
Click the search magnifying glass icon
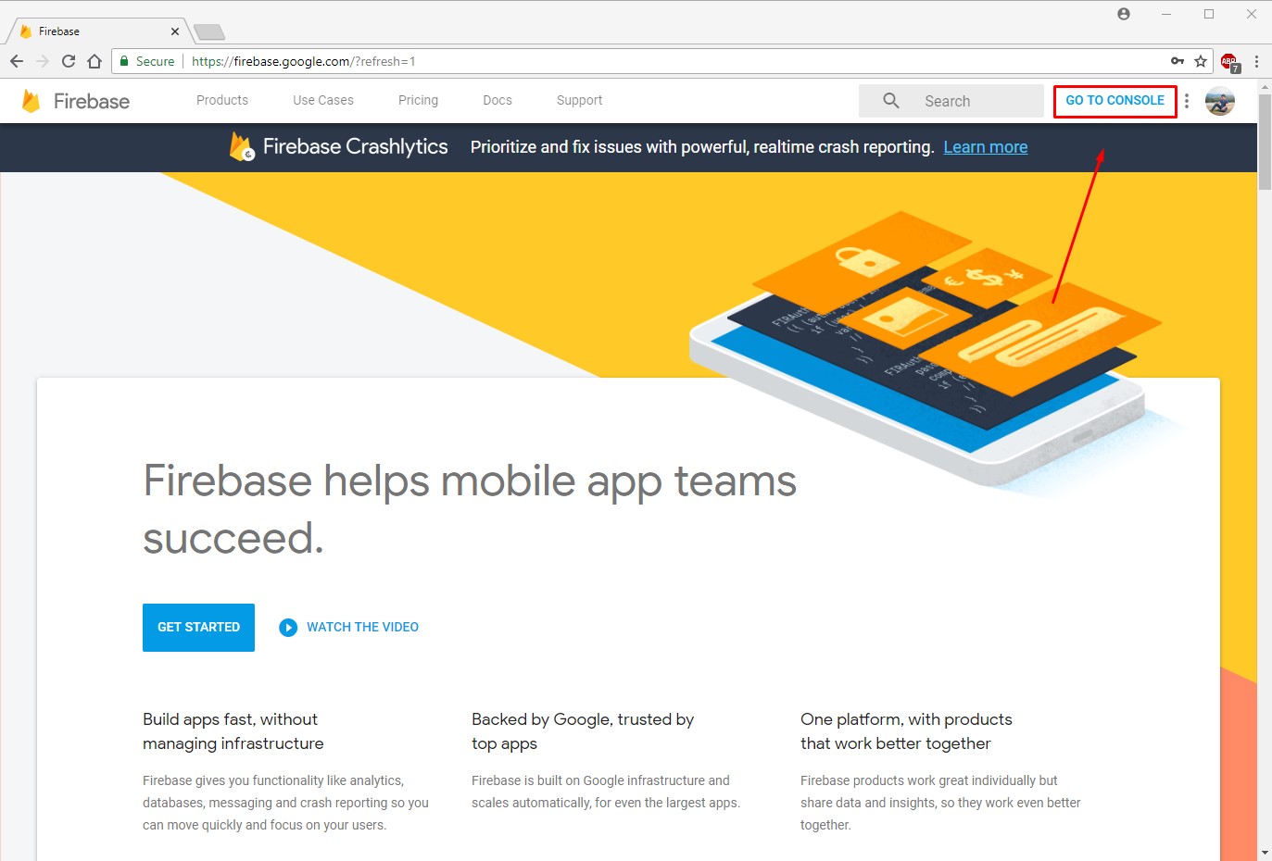[889, 100]
